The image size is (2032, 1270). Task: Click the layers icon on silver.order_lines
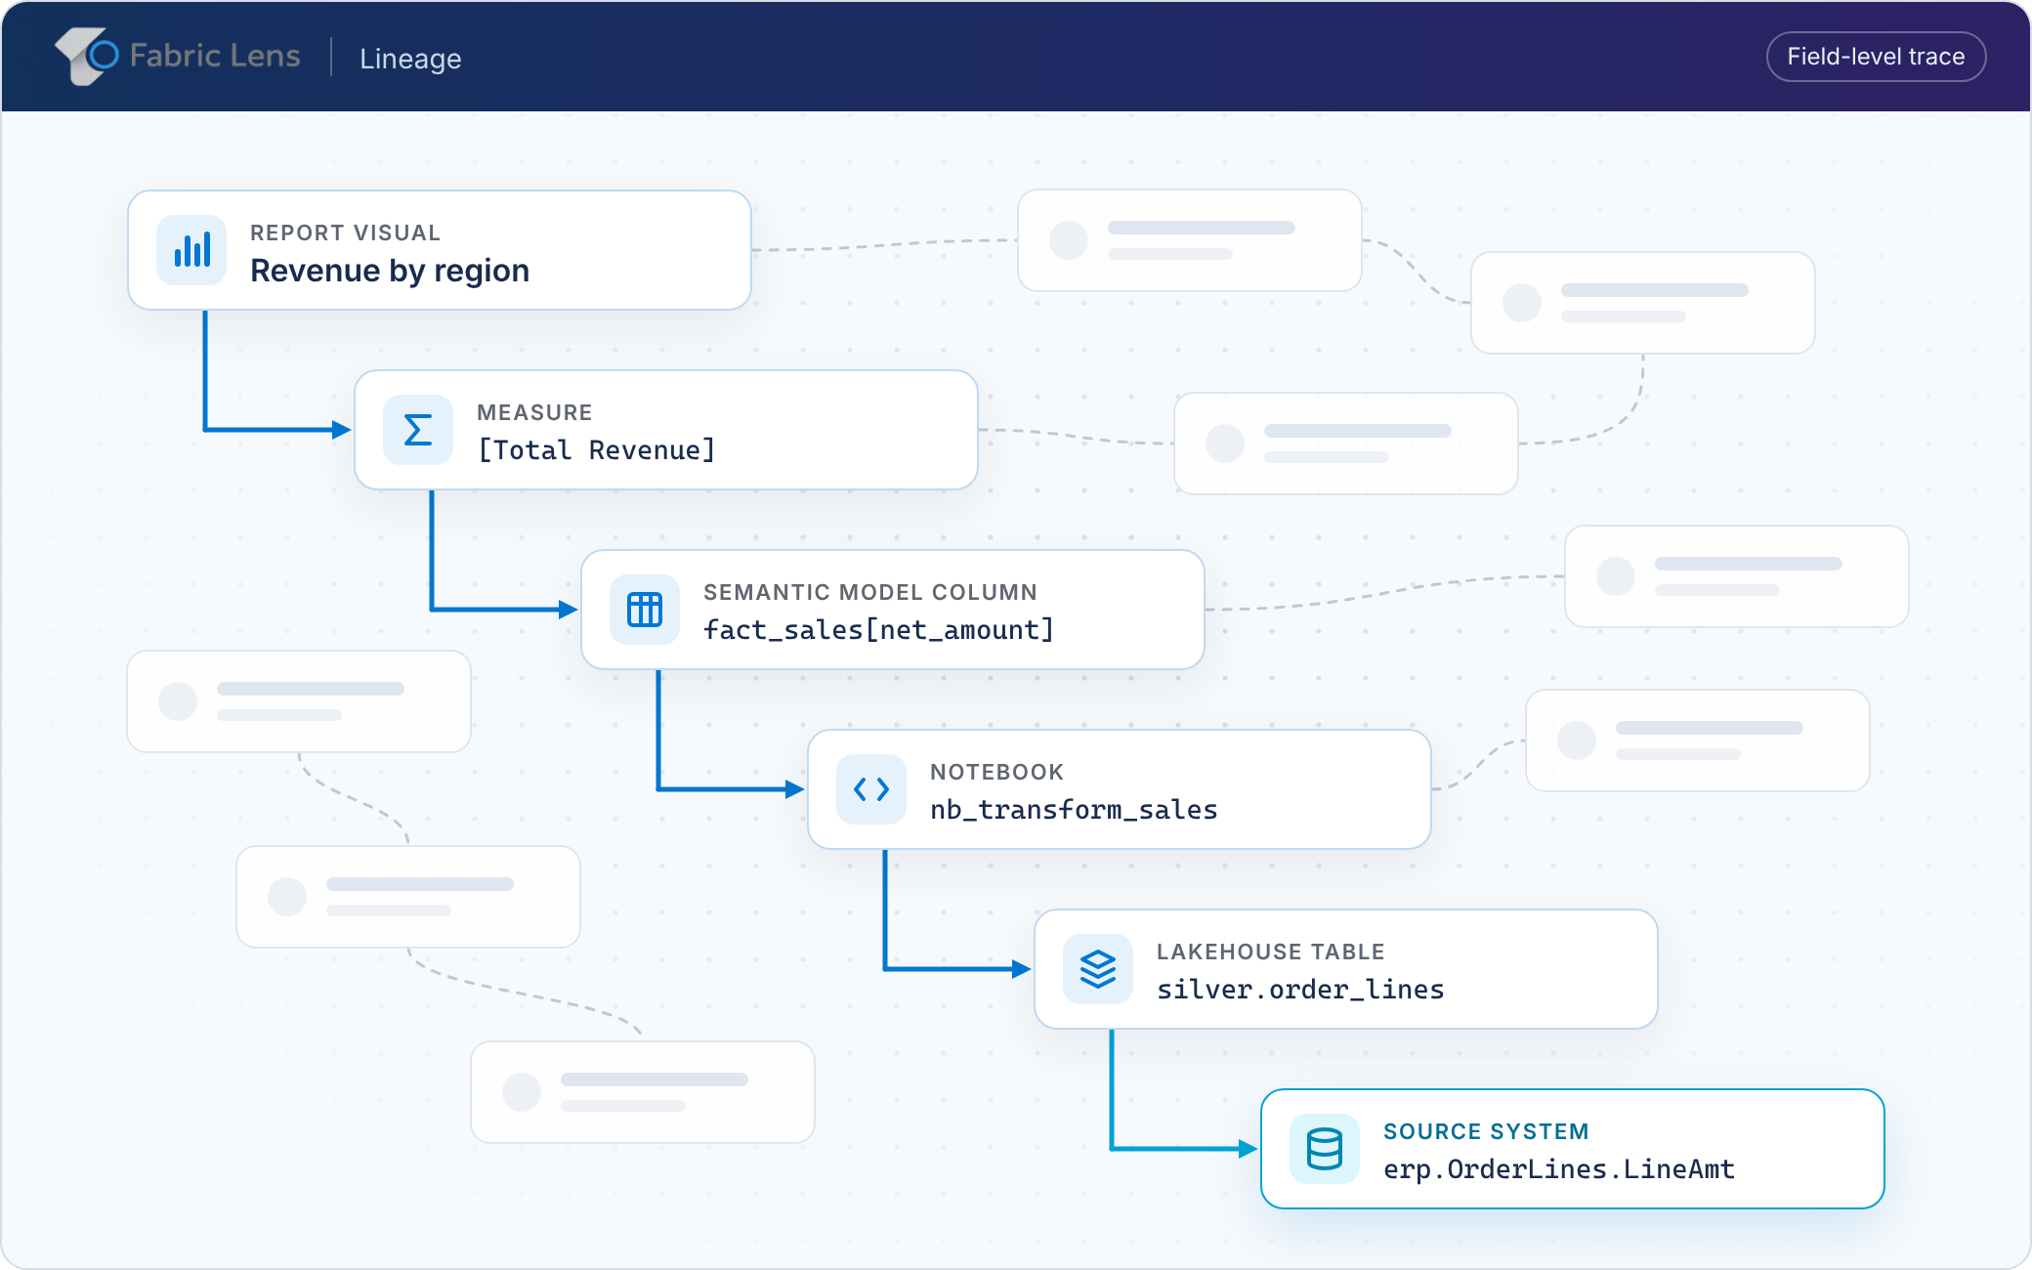point(1098,969)
